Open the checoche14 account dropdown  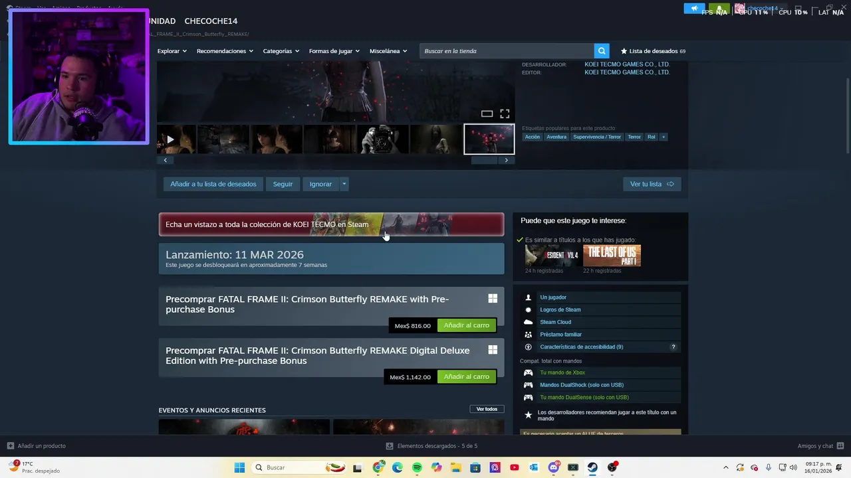tap(761, 9)
